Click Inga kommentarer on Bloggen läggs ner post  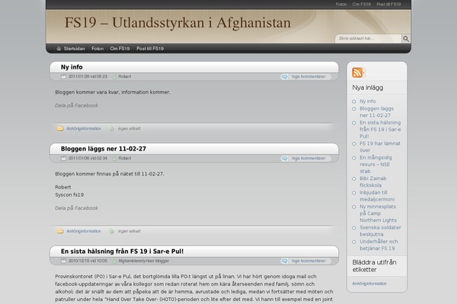pos(308,158)
